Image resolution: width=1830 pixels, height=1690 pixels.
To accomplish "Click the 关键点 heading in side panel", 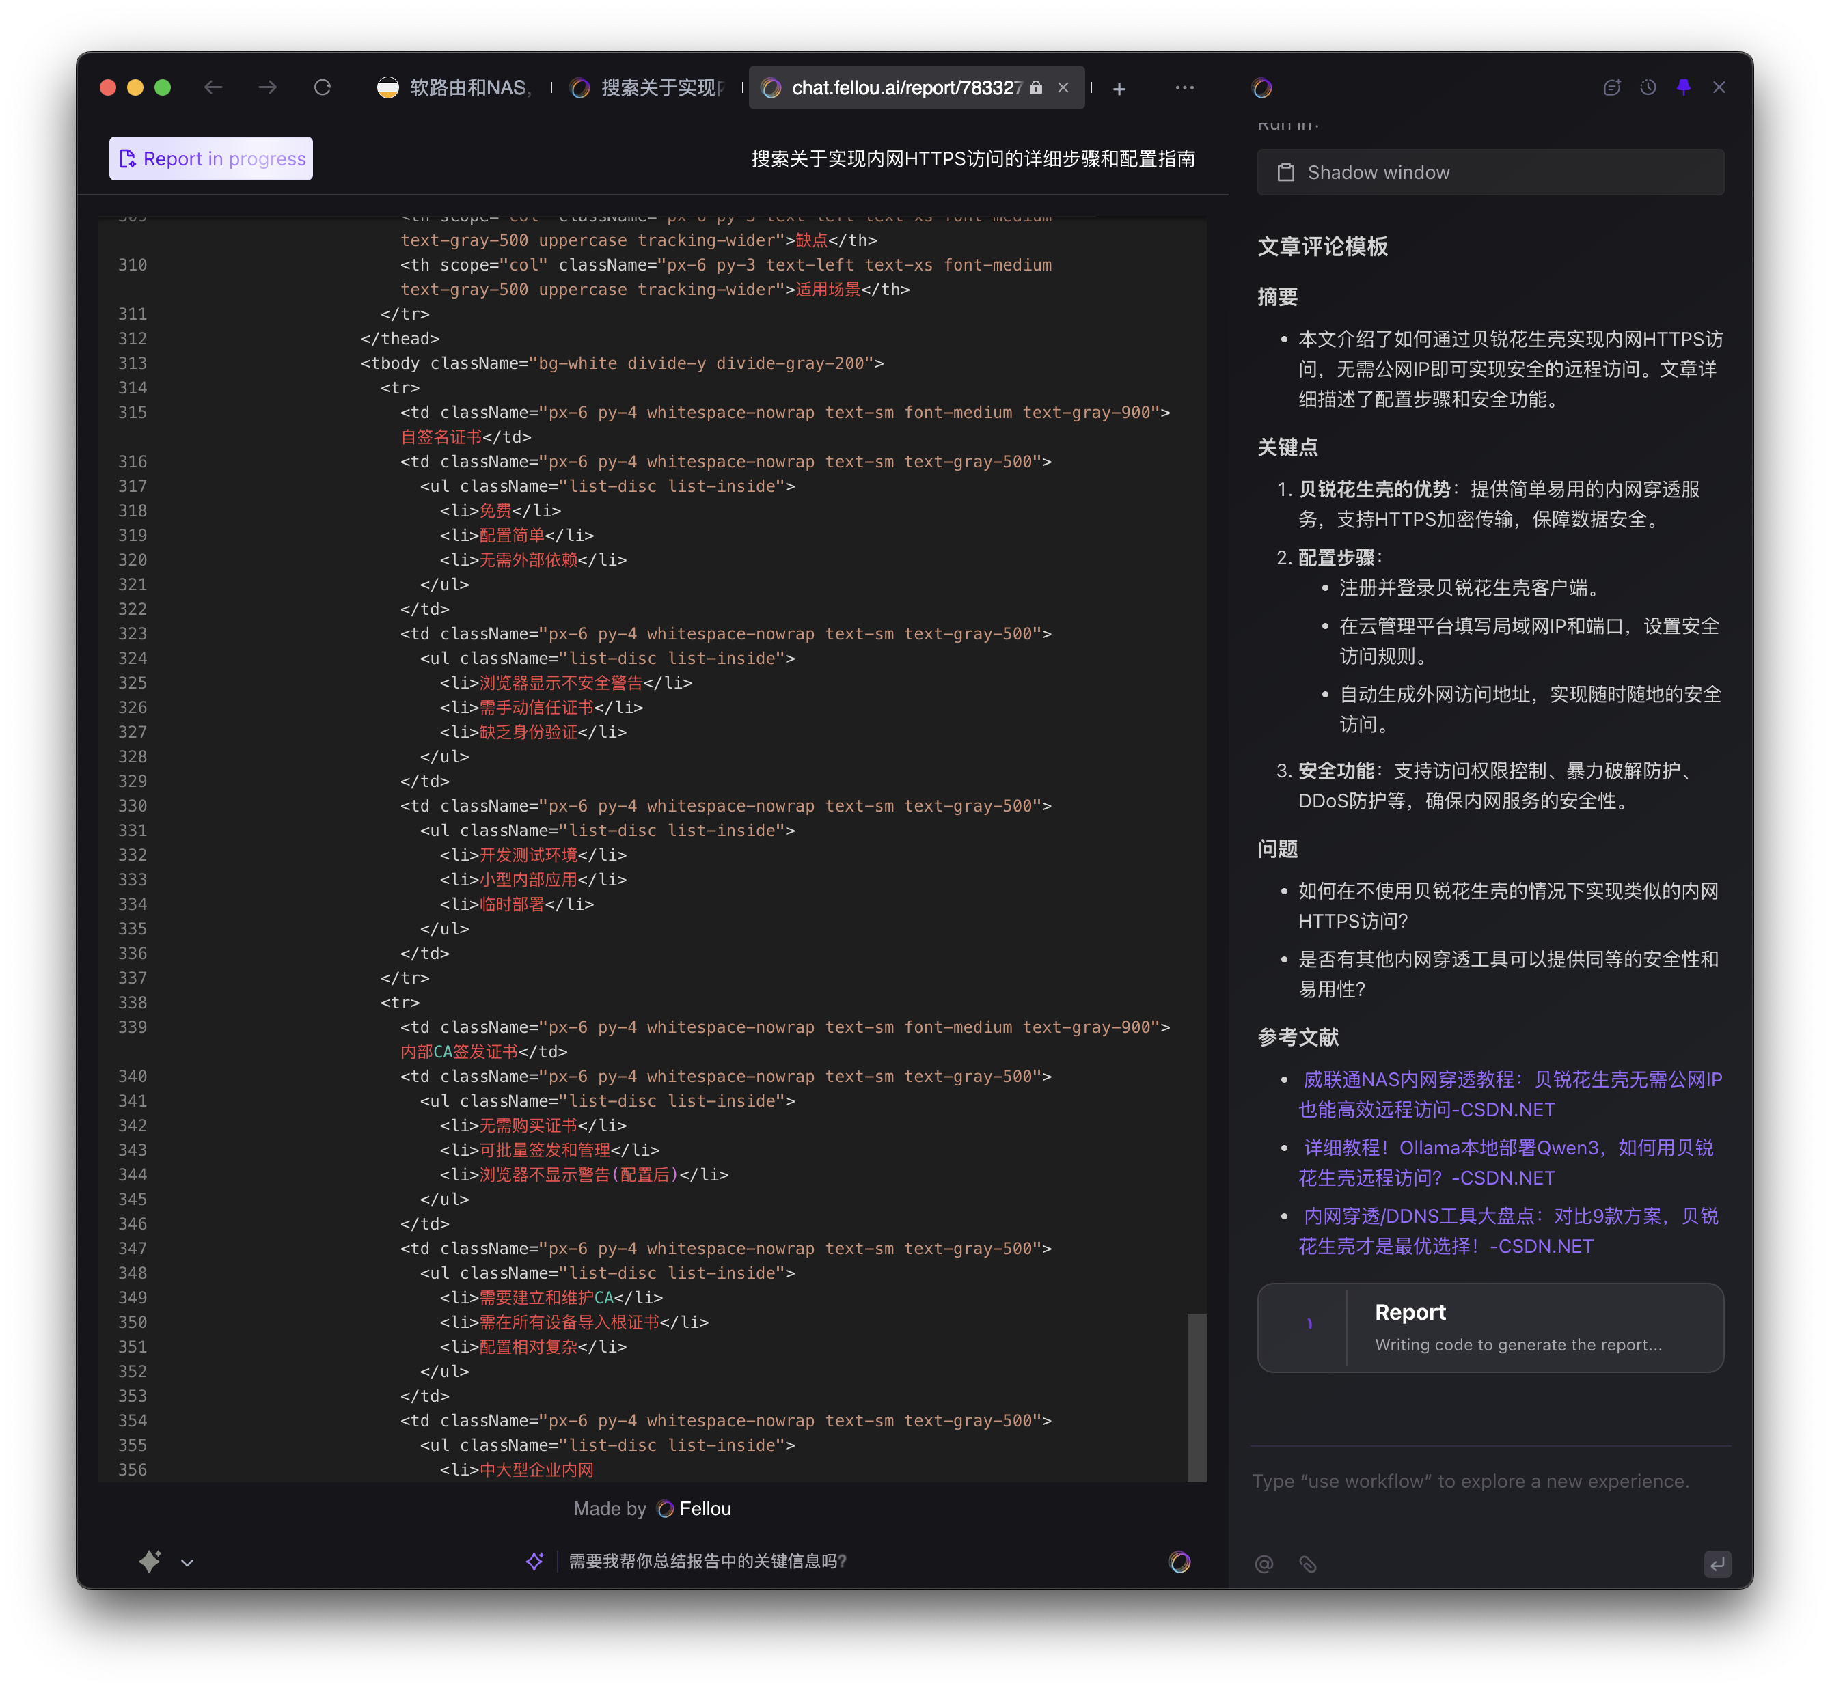I will (x=1287, y=446).
